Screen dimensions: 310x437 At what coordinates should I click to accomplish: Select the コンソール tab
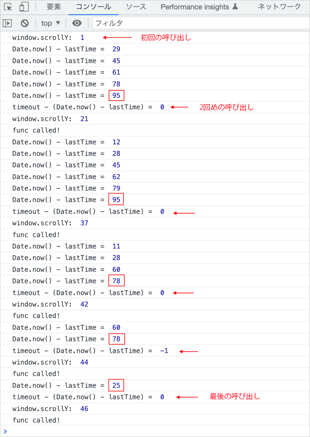[x=93, y=7]
